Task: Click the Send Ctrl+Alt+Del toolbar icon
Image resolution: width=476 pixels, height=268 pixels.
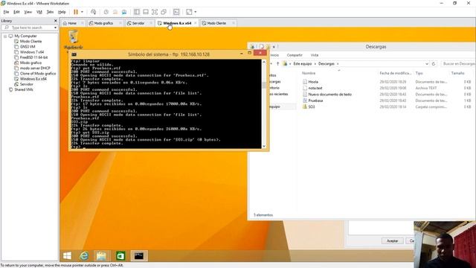Action: point(94,12)
